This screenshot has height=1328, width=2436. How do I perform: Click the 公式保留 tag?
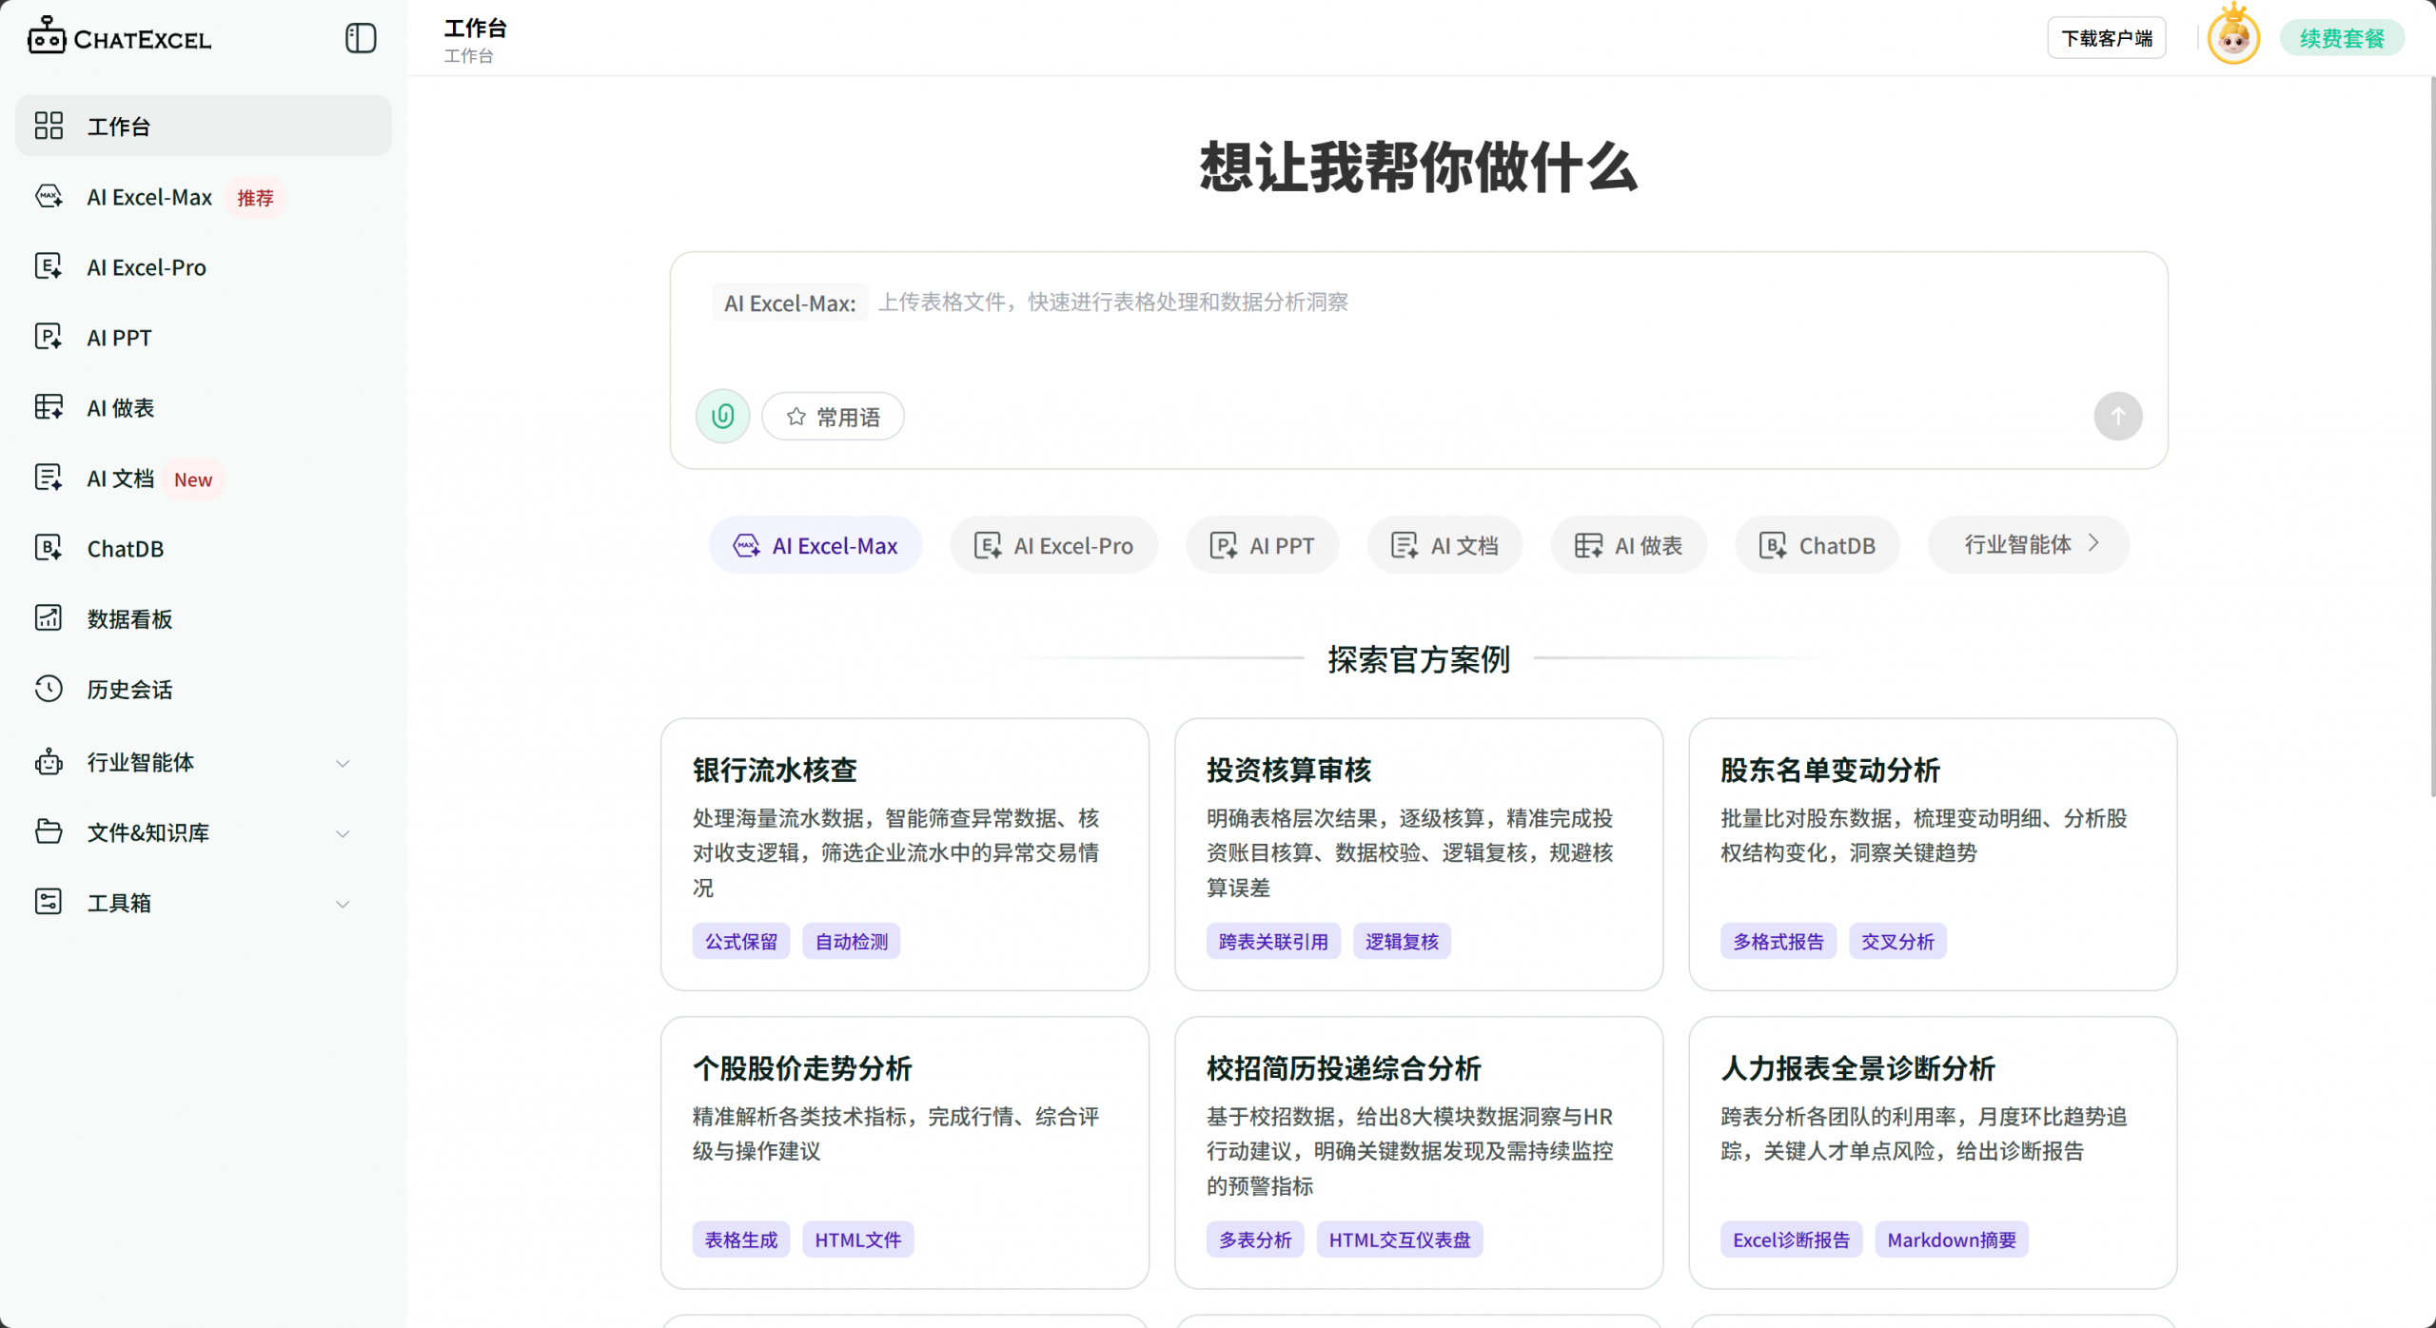[x=741, y=942]
